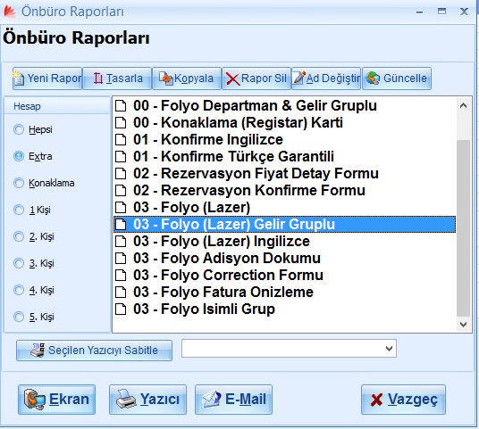The image size is (479, 429).
Task: Cancel the dialog with the Vazgeç button
Action: [403, 400]
